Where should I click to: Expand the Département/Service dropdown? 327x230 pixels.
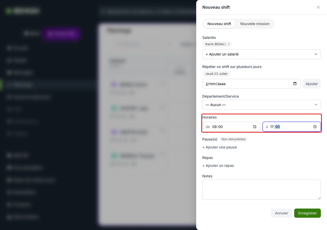[x=262, y=105]
